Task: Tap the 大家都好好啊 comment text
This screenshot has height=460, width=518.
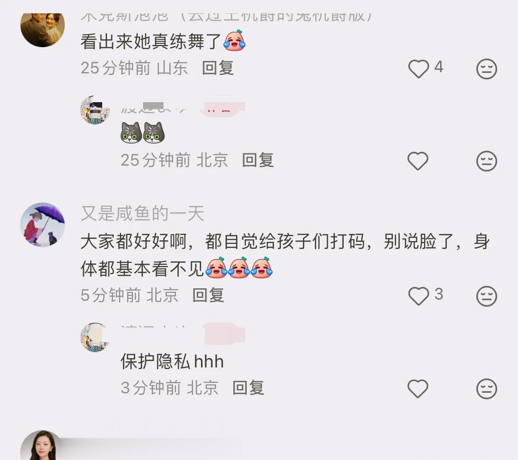Action: 285,255
